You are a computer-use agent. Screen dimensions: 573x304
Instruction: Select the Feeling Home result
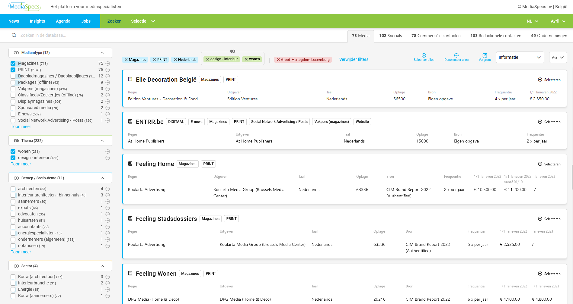pos(549,164)
